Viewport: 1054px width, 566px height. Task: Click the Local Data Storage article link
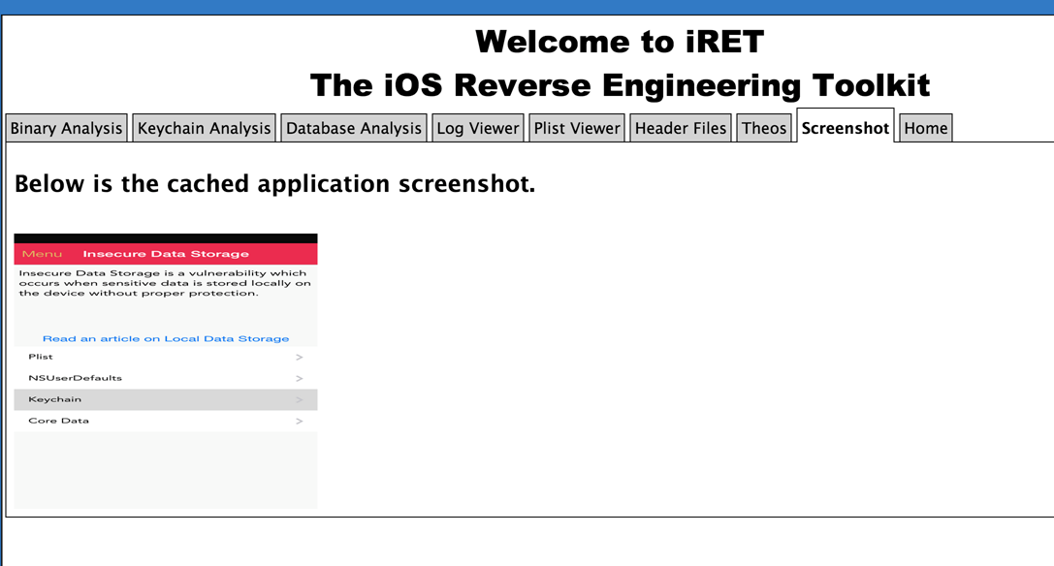click(x=166, y=339)
